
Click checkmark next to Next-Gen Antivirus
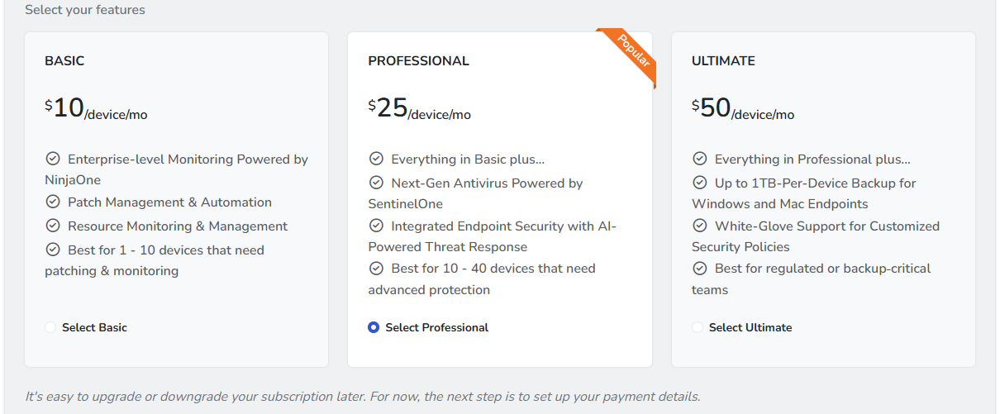(376, 183)
